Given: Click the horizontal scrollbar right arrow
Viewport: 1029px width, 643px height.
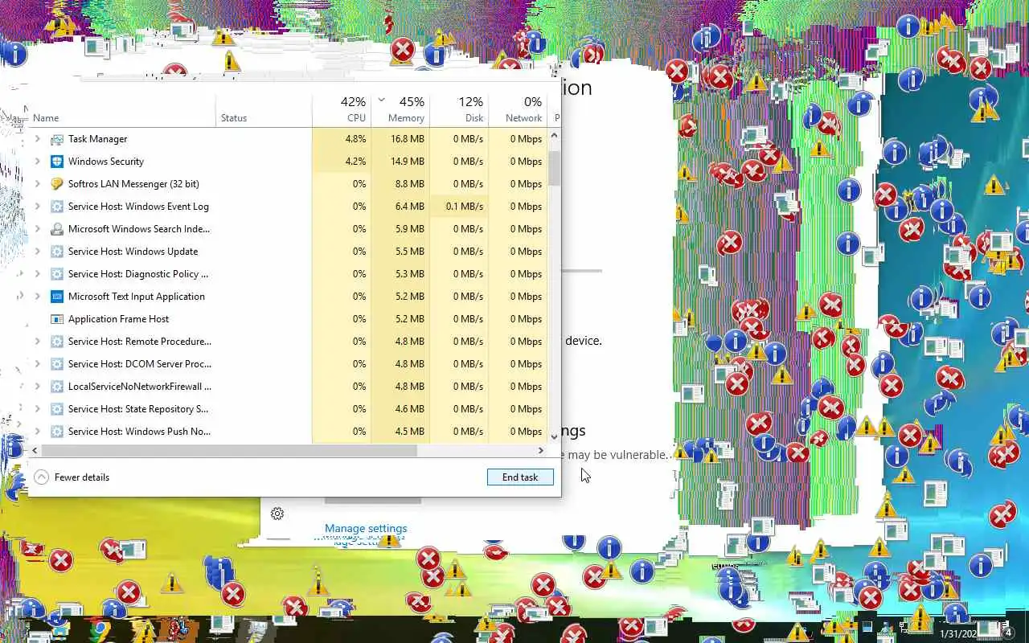Looking at the screenshot, I should [541, 451].
